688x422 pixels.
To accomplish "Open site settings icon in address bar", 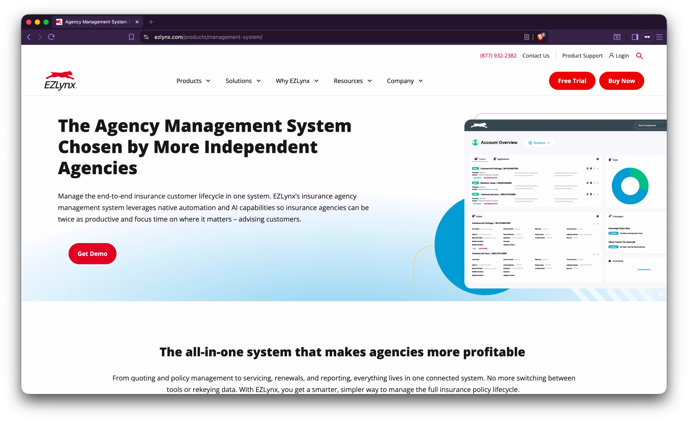I will (x=146, y=37).
